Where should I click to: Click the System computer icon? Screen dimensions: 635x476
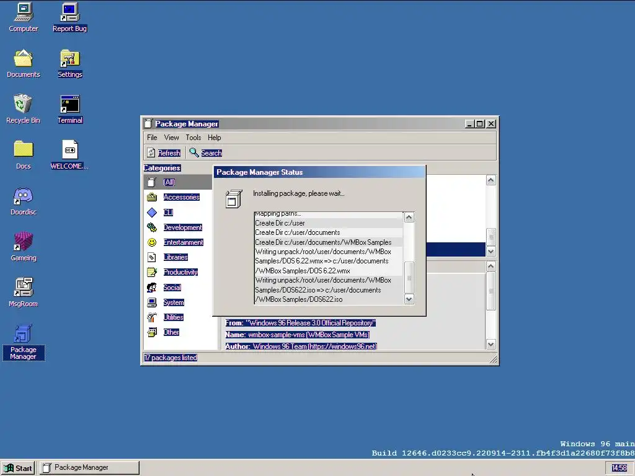pos(152,302)
